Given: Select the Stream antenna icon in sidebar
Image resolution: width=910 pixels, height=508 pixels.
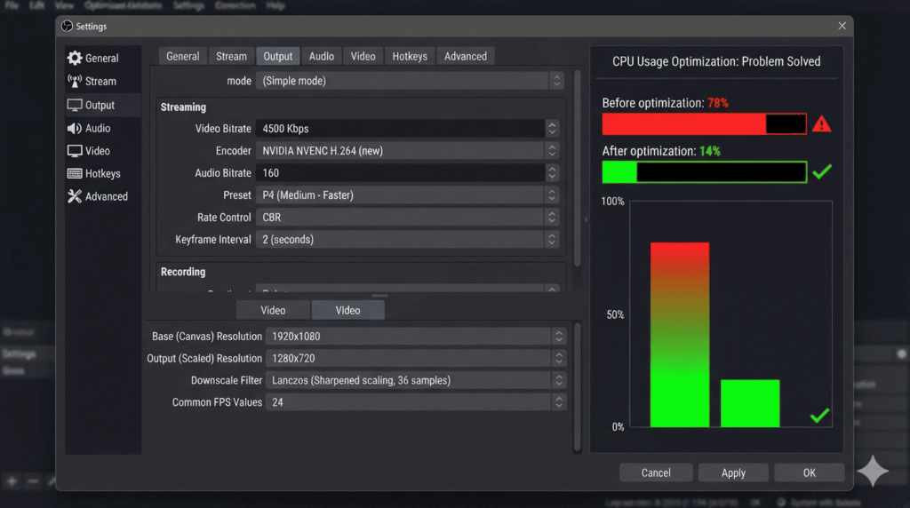Looking at the screenshot, I should (x=75, y=81).
